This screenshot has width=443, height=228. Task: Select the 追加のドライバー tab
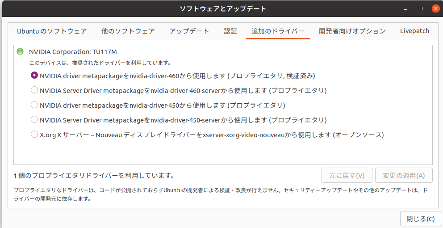click(278, 31)
